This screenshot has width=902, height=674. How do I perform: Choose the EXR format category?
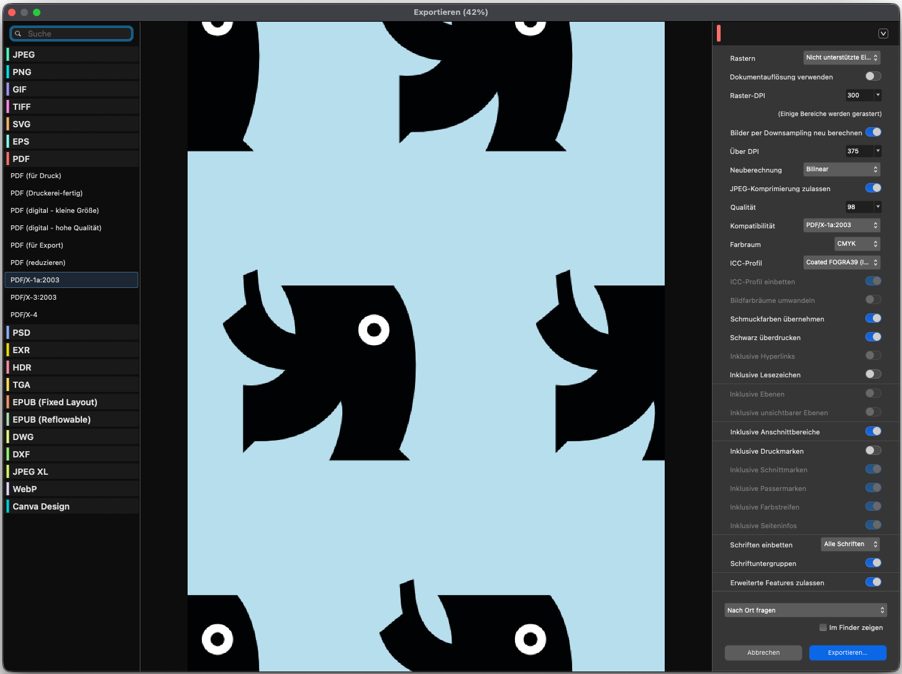click(x=72, y=350)
